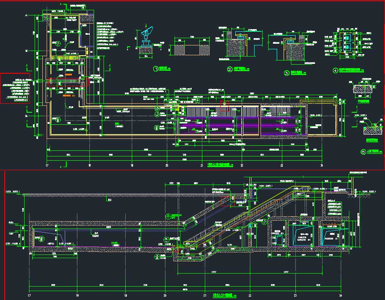Click the yellow plan title below the upper drawing
Image resolution: width=385 pixels, height=300 pixels.
tap(218, 165)
